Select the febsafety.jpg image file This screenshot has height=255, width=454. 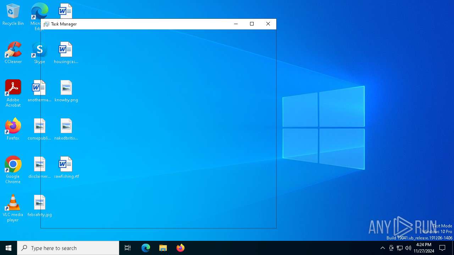(40, 206)
